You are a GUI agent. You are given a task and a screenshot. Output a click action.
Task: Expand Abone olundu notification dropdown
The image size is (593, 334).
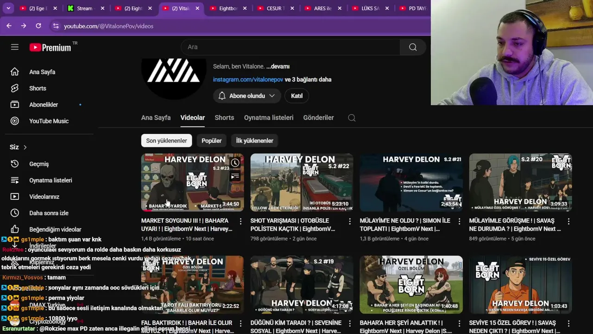tap(272, 96)
